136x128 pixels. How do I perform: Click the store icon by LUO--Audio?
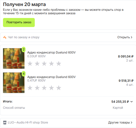pos(5,122)
